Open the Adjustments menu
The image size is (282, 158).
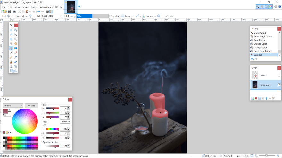tap(46, 7)
